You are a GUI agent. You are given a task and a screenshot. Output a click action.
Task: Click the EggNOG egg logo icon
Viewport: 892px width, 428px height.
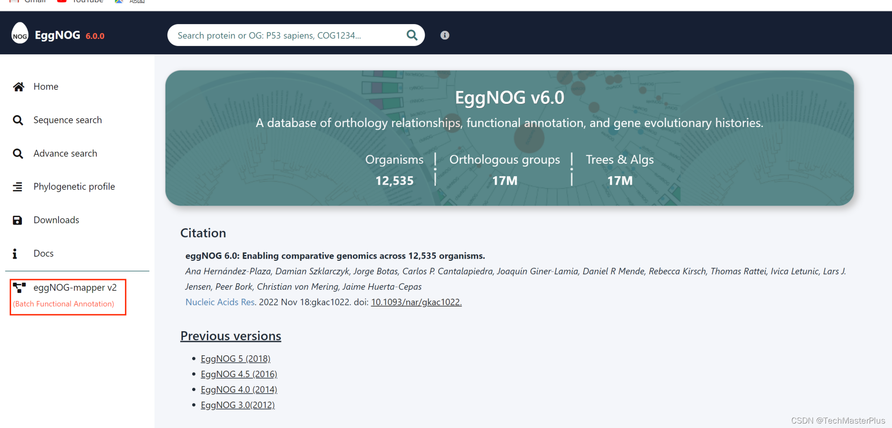coord(20,33)
